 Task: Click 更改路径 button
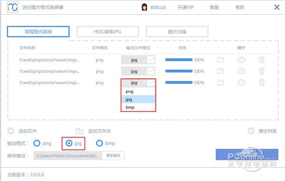pyautogui.click(x=113, y=155)
